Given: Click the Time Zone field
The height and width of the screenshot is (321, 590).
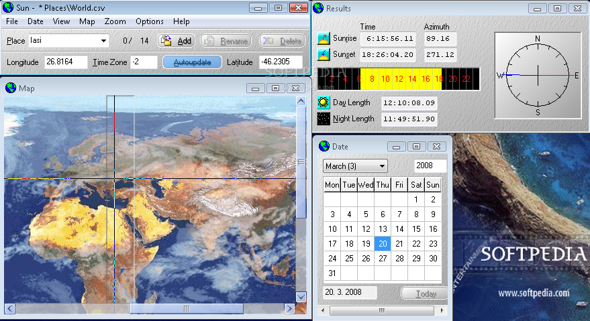Looking at the screenshot, I should coord(144,62).
